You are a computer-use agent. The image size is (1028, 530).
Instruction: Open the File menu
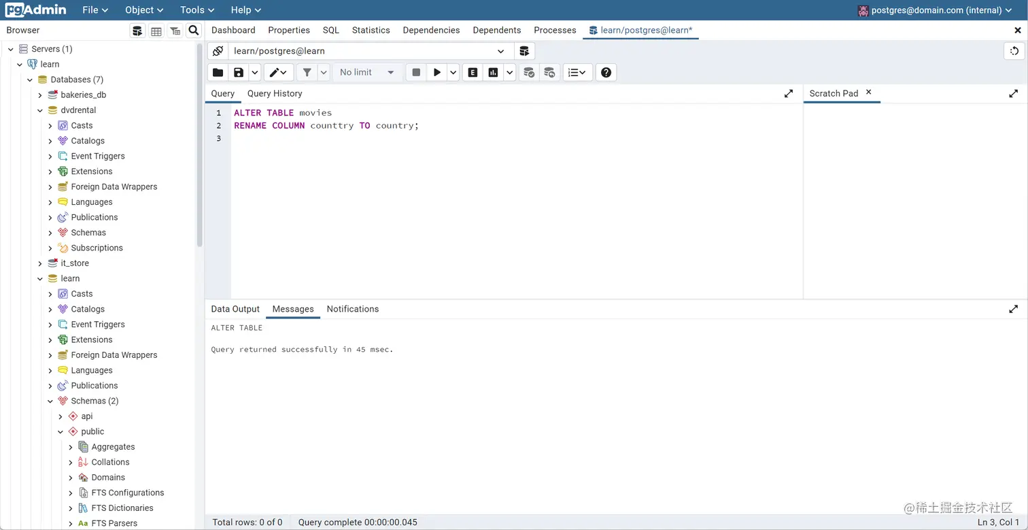[x=95, y=10]
